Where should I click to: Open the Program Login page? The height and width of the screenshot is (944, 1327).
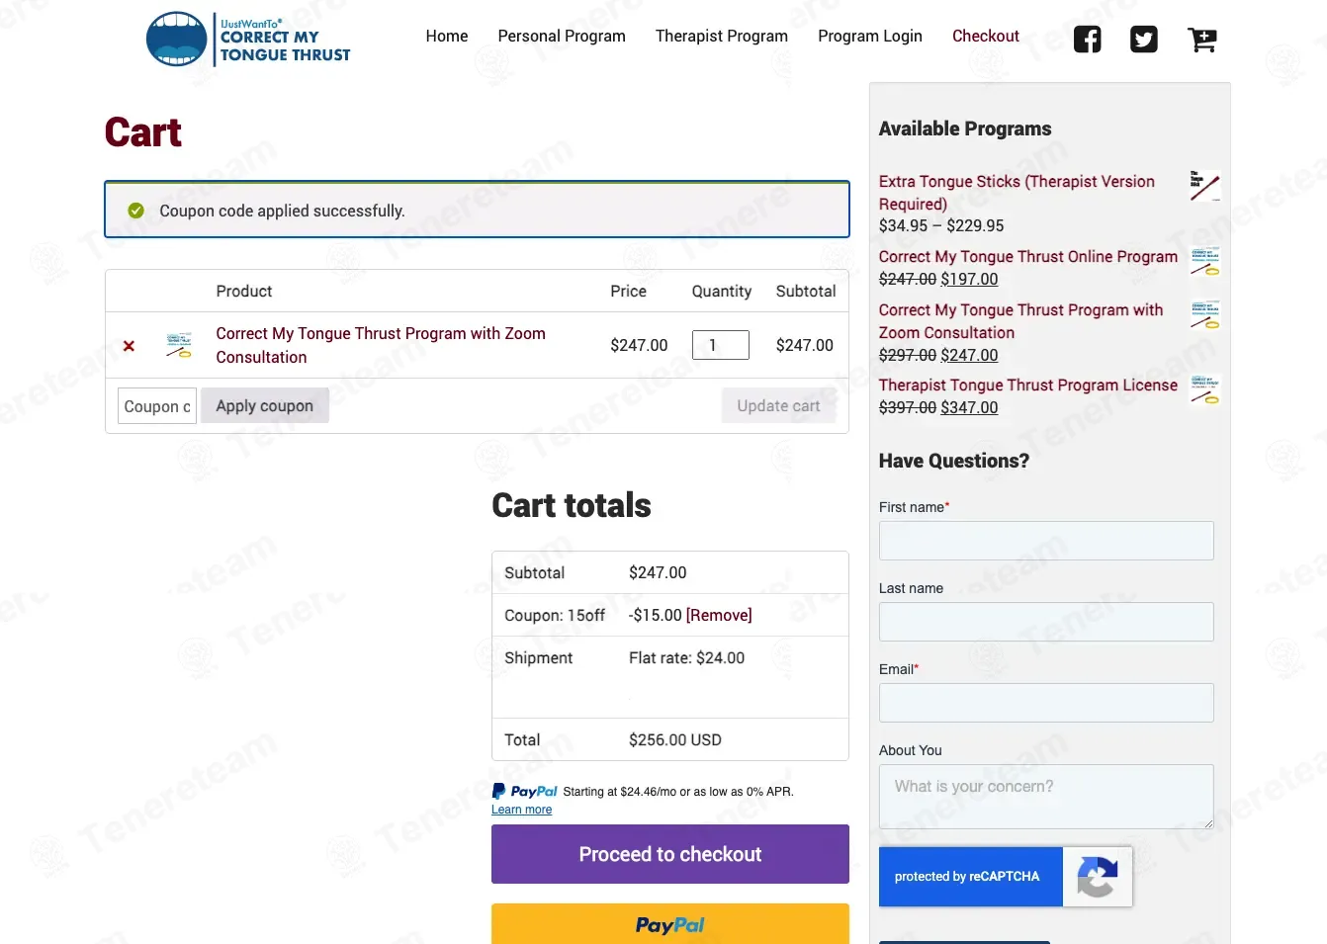[870, 36]
